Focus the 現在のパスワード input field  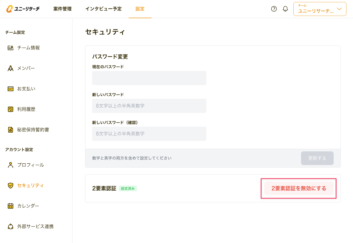click(149, 78)
